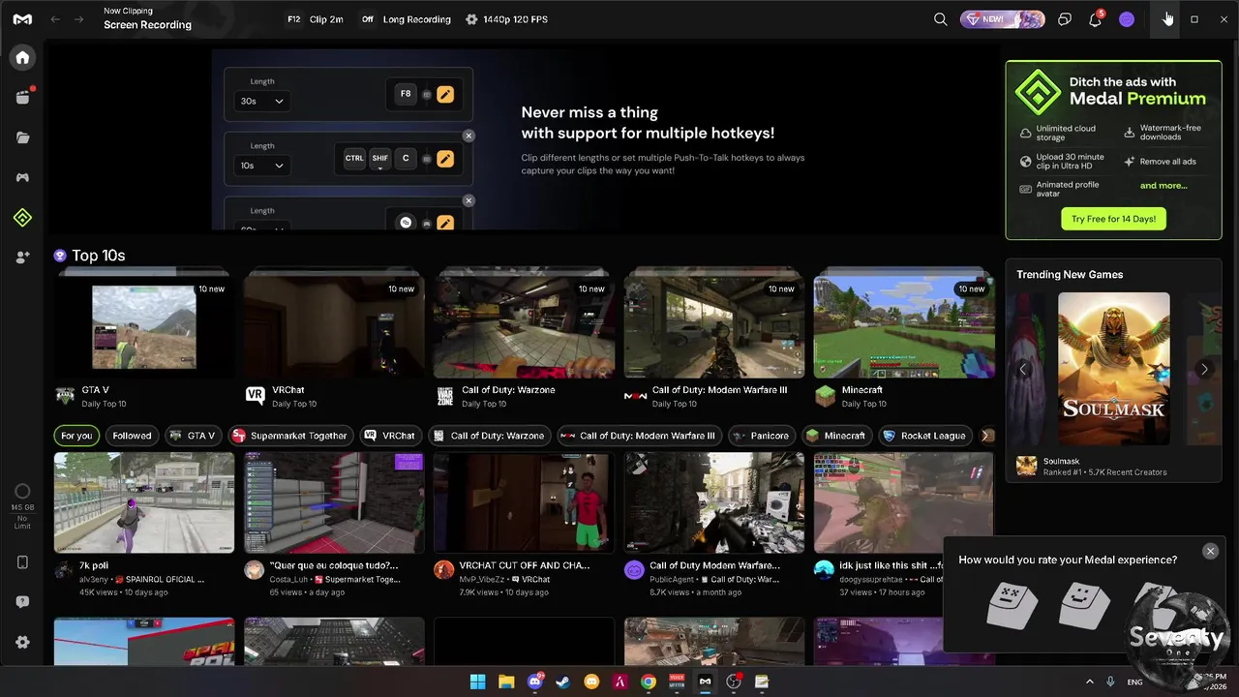Remove the 10s hotkey row
1239x697 pixels.
coord(468,136)
